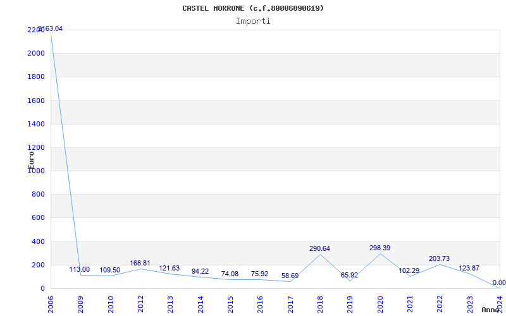The width and height of the screenshot is (506, 316).
Task: Click the 600 y-axis tick label
Action: [38, 218]
